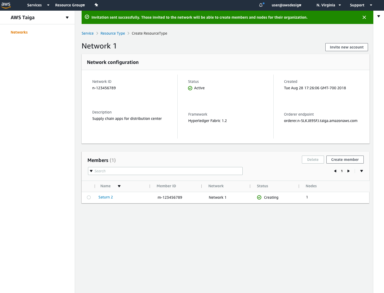Expand the Support dropdown arrow
The width and height of the screenshot is (384, 293).
(x=371, y=5)
